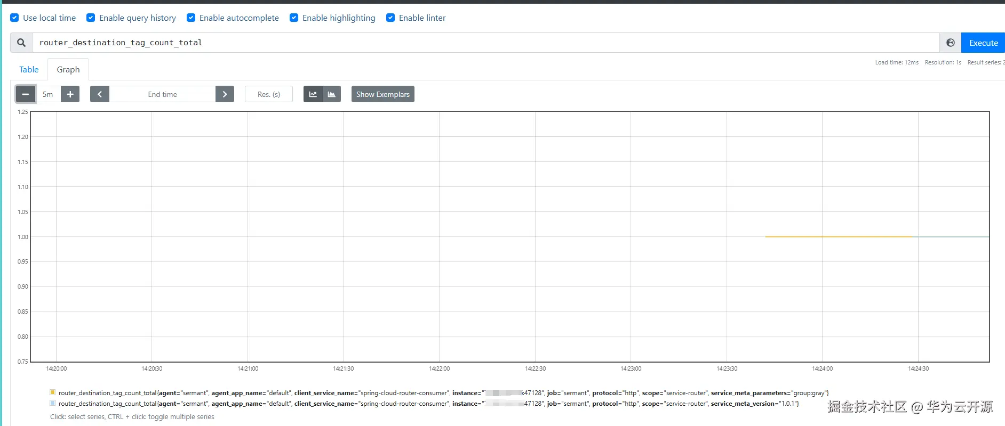This screenshot has width=1005, height=426.
Task: Click the Res. (s) resolution field
Action: pyautogui.click(x=269, y=94)
